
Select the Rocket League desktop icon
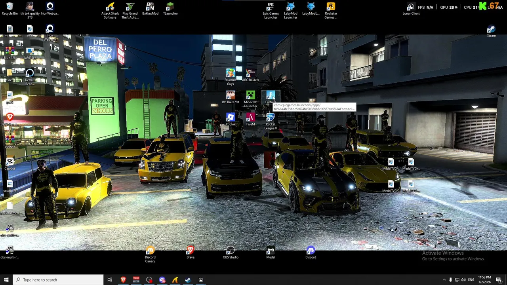[271, 122]
